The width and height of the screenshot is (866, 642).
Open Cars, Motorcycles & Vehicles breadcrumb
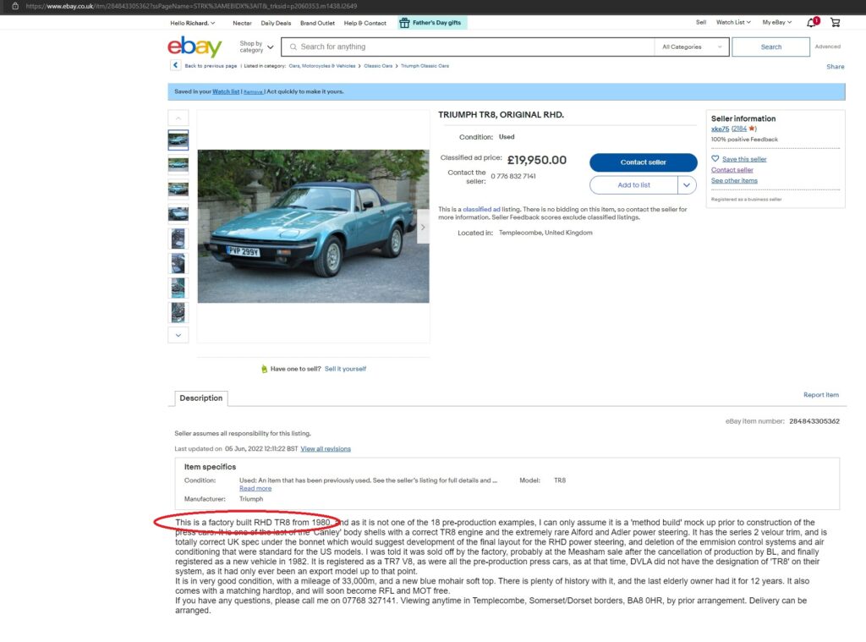[x=322, y=66]
